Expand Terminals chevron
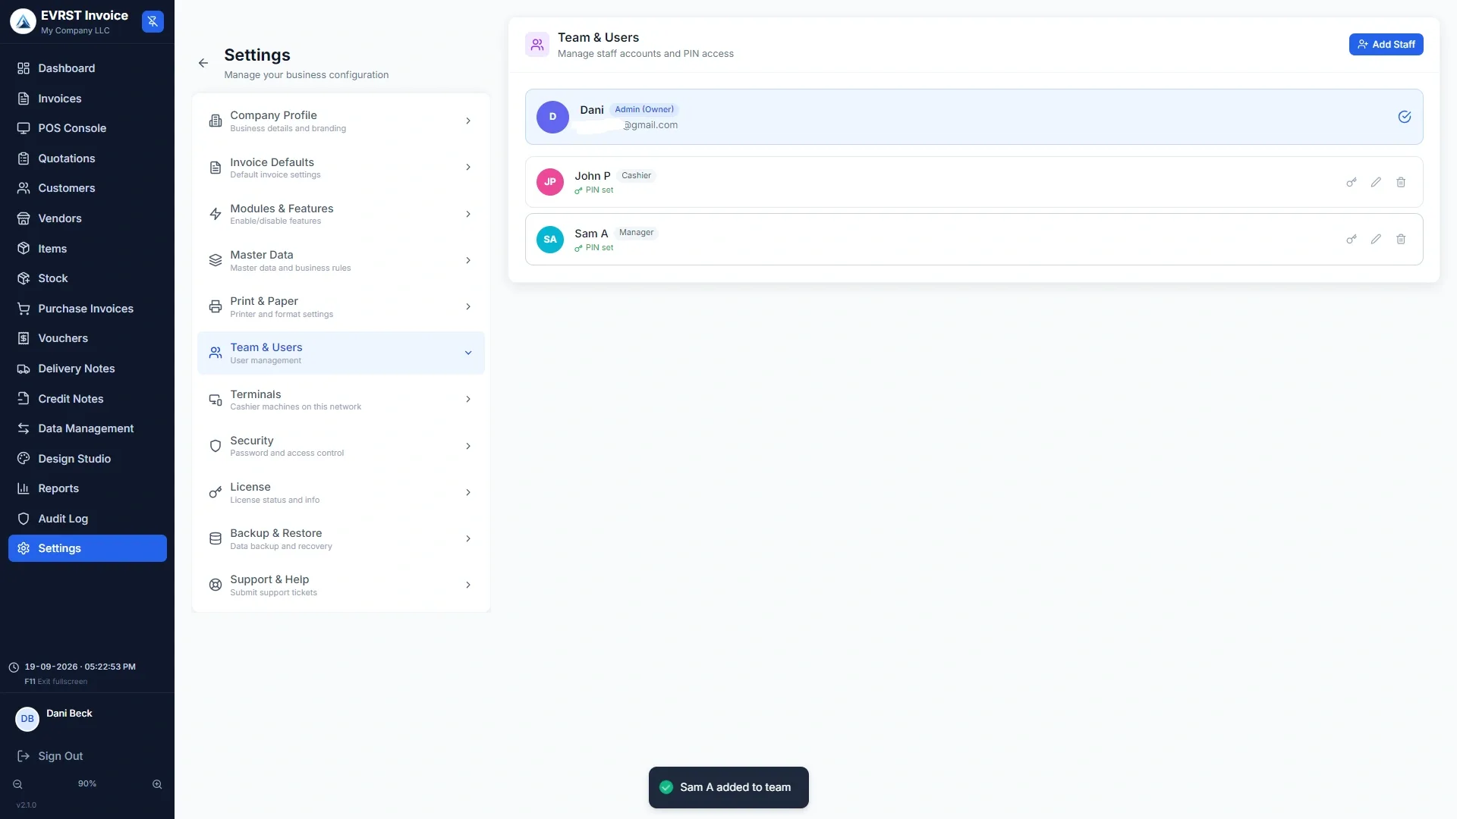The image size is (1457, 819). pyautogui.click(x=468, y=400)
